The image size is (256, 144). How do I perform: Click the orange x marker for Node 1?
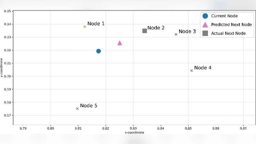[x=85, y=27]
